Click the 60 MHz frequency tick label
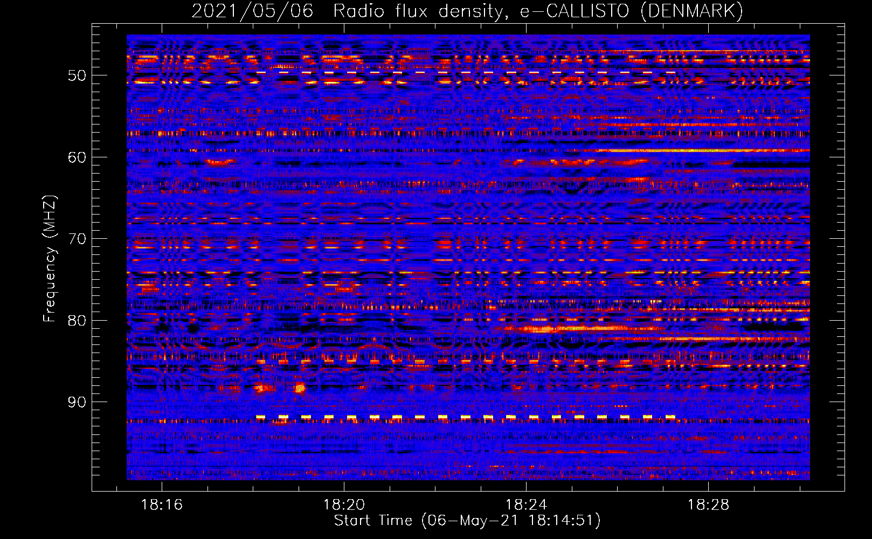Viewport: 872px width, 539px height. pos(77,157)
